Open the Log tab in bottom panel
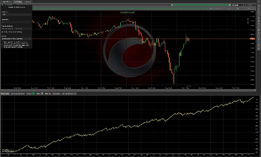The height and width of the screenshot is (157, 261). [x=69, y=94]
